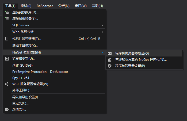Choose 自定义(C)... entry
This screenshot has height=121, width=187.
(54, 103)
